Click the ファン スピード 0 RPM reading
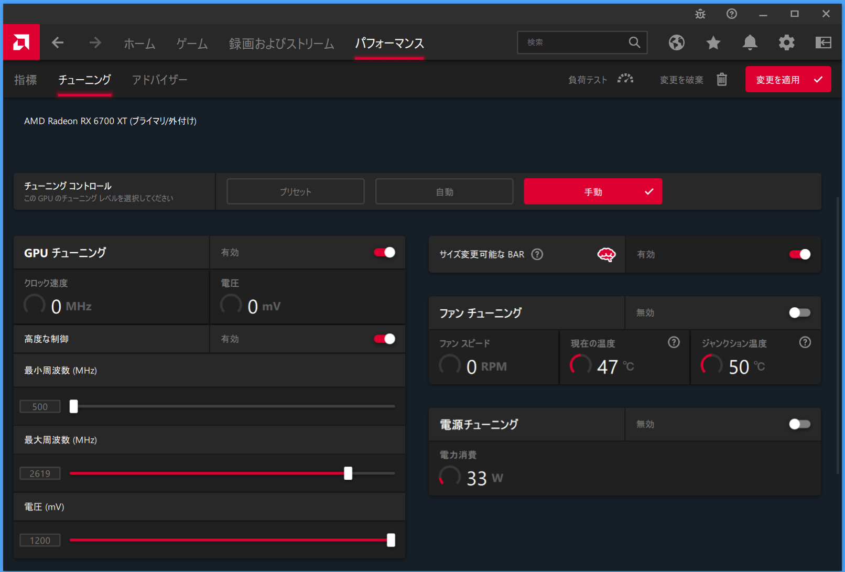Screen dimensions: 845x572 [x=473, y=365]
